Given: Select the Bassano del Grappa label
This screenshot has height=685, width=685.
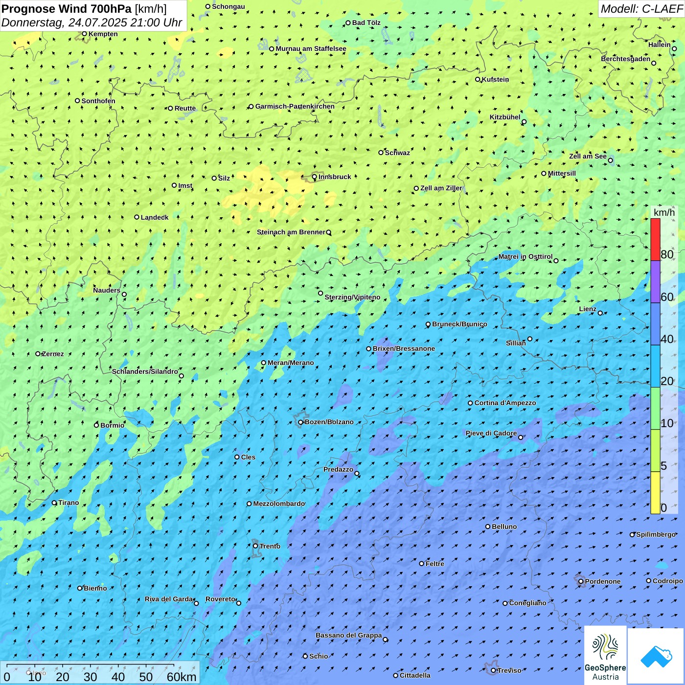Looking at the screenshot, I should (348, 635).
